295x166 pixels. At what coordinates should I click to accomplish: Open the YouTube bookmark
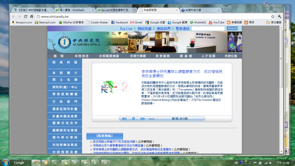(x=217, y=23)
